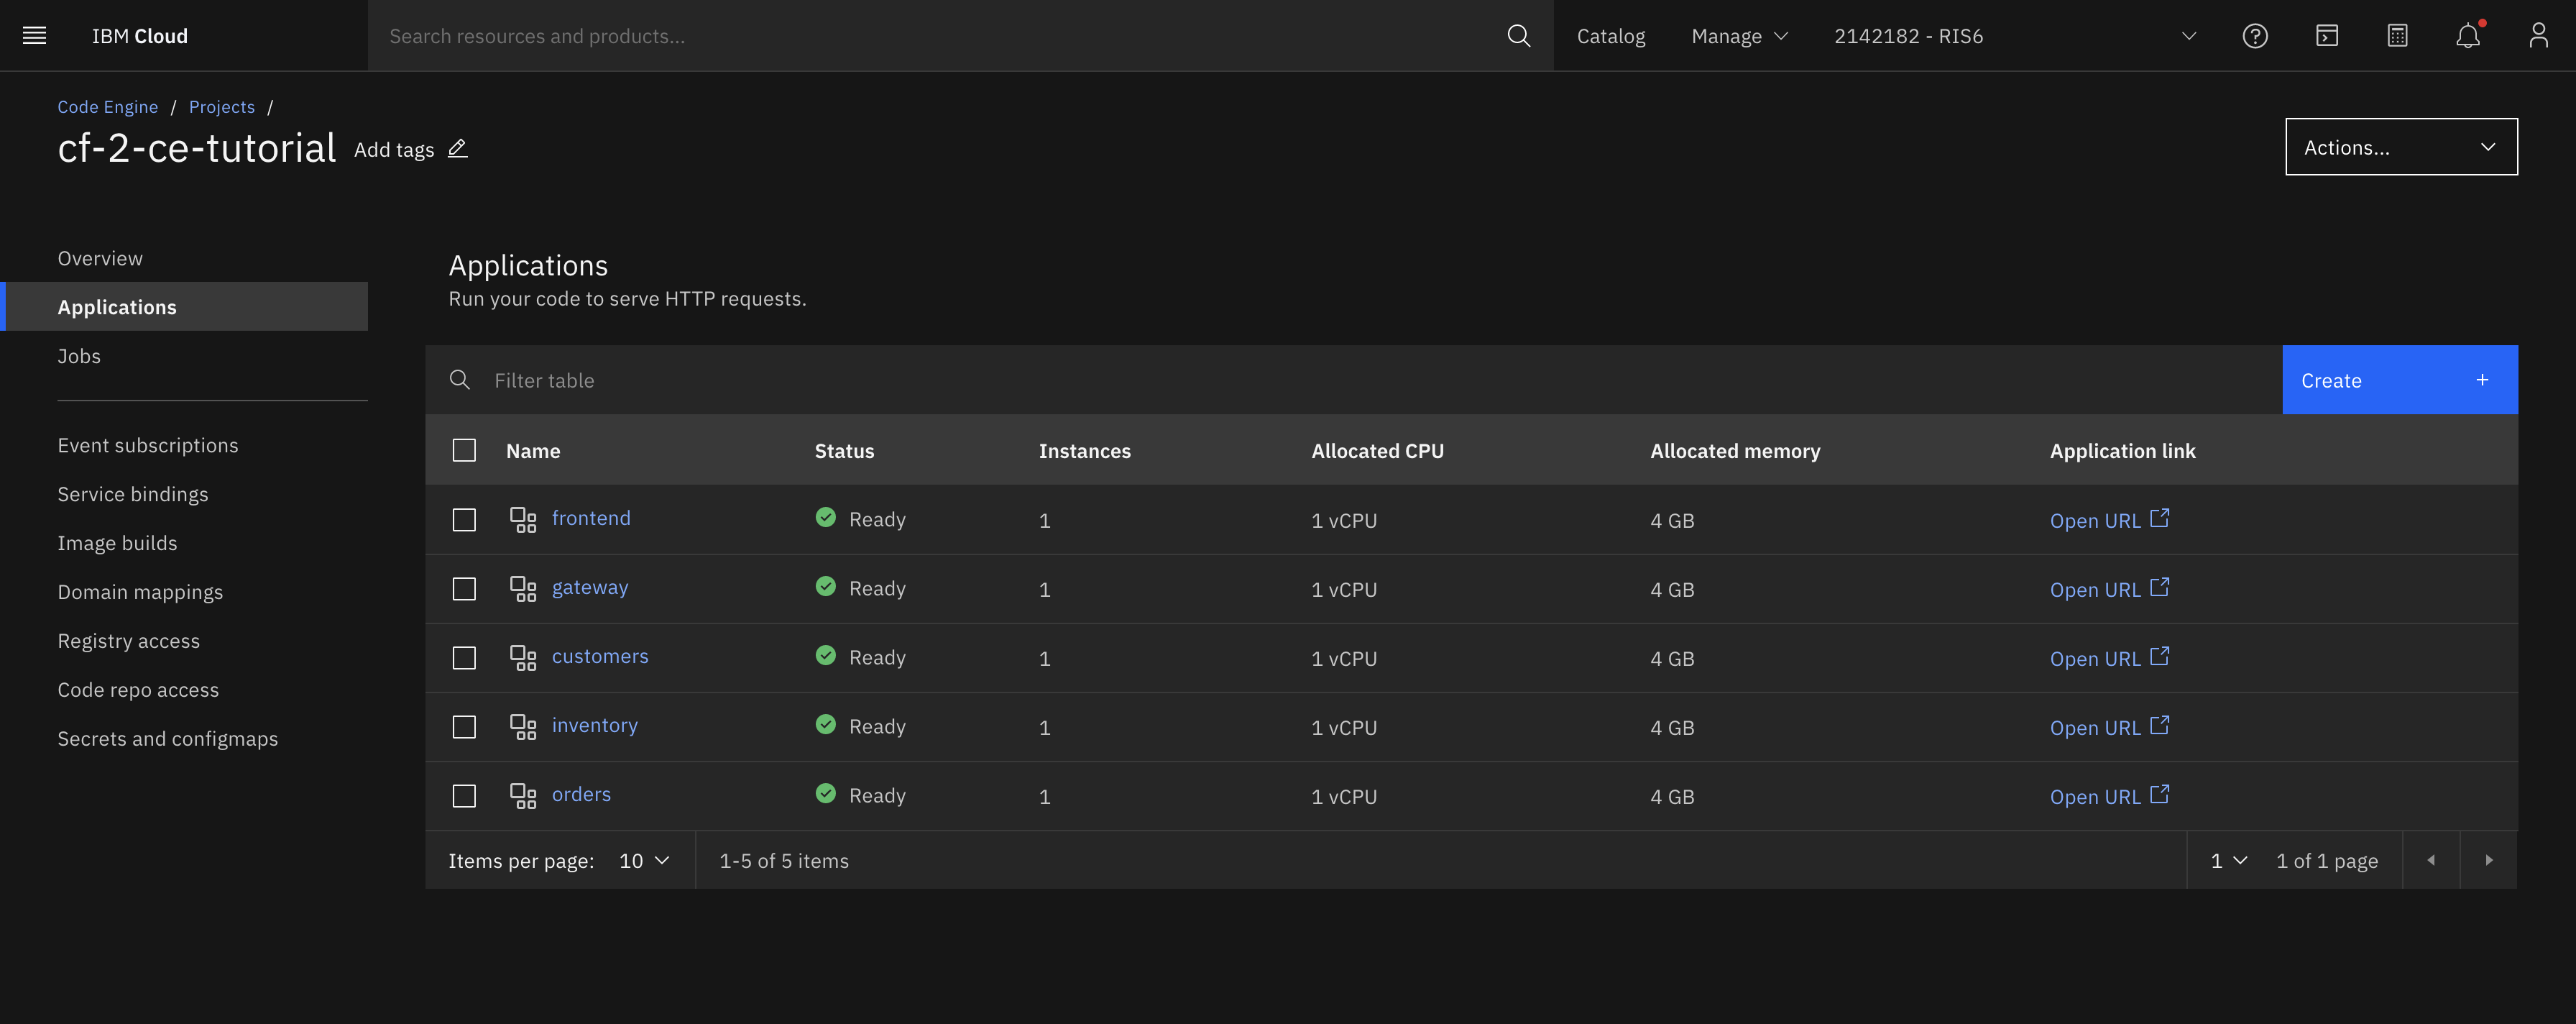2576x1024 pixels.
Task: Click the external link icon in frontend row
Action: [2159, 518]
